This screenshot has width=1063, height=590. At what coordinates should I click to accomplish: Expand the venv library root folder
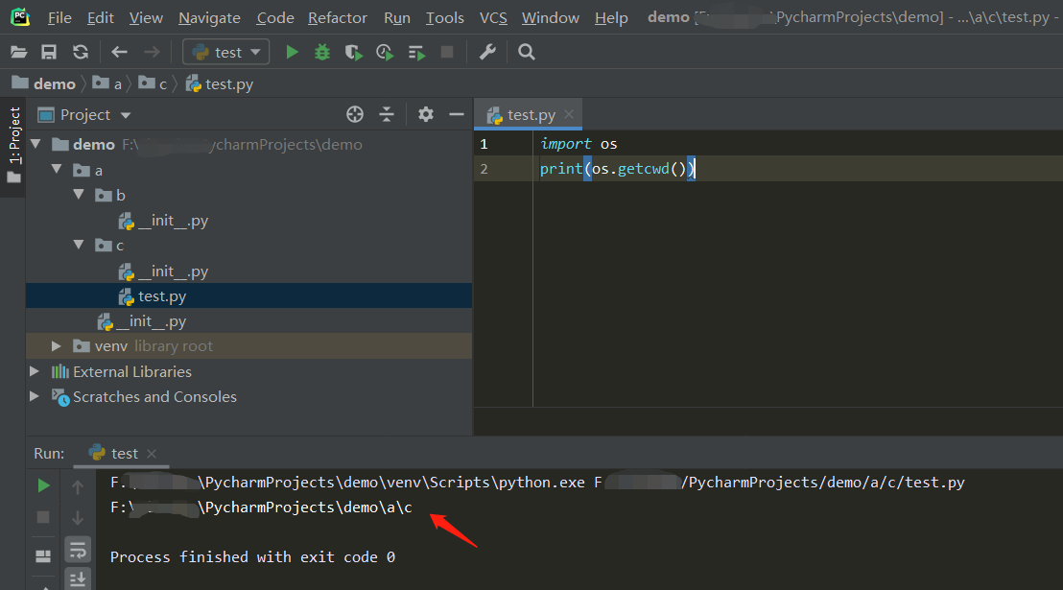point(57,346)
